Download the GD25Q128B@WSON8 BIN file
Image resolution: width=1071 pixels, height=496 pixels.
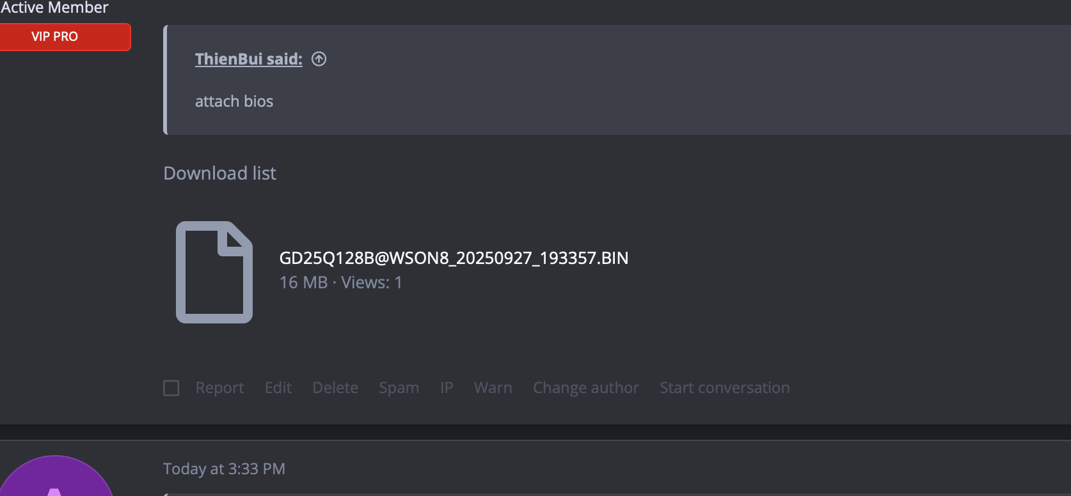point(454,258)
